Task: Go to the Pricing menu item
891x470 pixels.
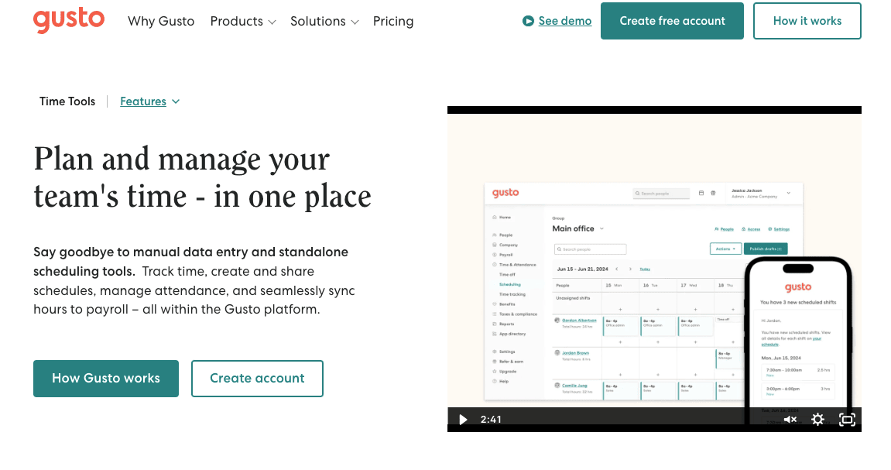Action: pos(393,21)
